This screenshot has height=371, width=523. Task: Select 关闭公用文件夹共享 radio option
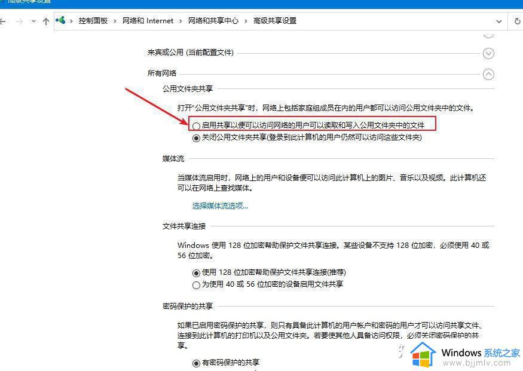[x=196, y=137]
